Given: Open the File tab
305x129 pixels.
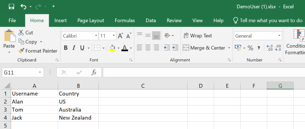Looking at the screenshot, I should coord(12,21).
